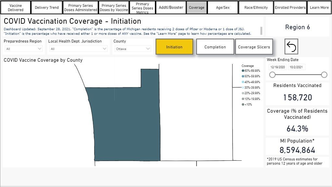This screenshot has height=187, width=332.
Task: Switch to the Completion view
Action: point(215,47)
